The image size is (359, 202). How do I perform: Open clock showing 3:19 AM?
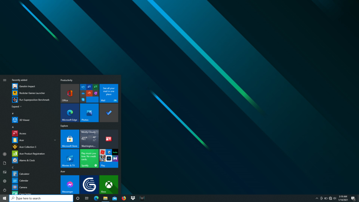[343, 198]
